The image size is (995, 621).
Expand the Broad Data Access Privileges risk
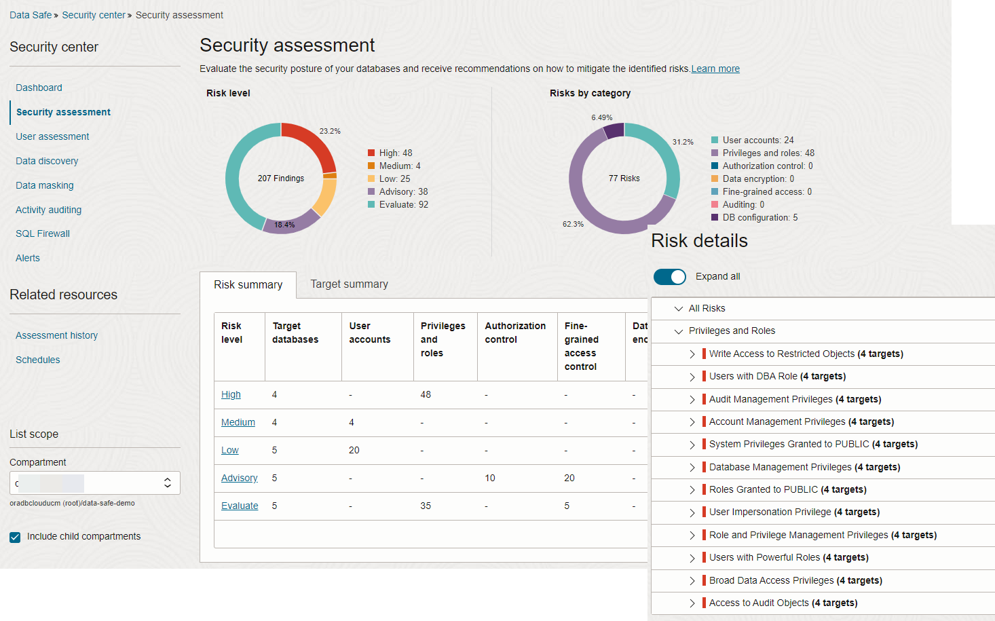coord(693,580)
